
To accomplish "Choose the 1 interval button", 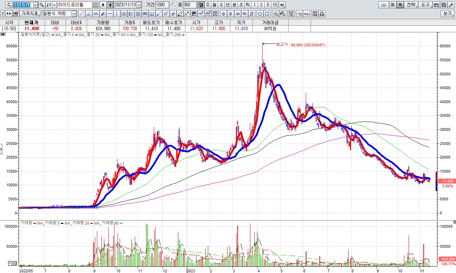I will [x=255, y=5].
